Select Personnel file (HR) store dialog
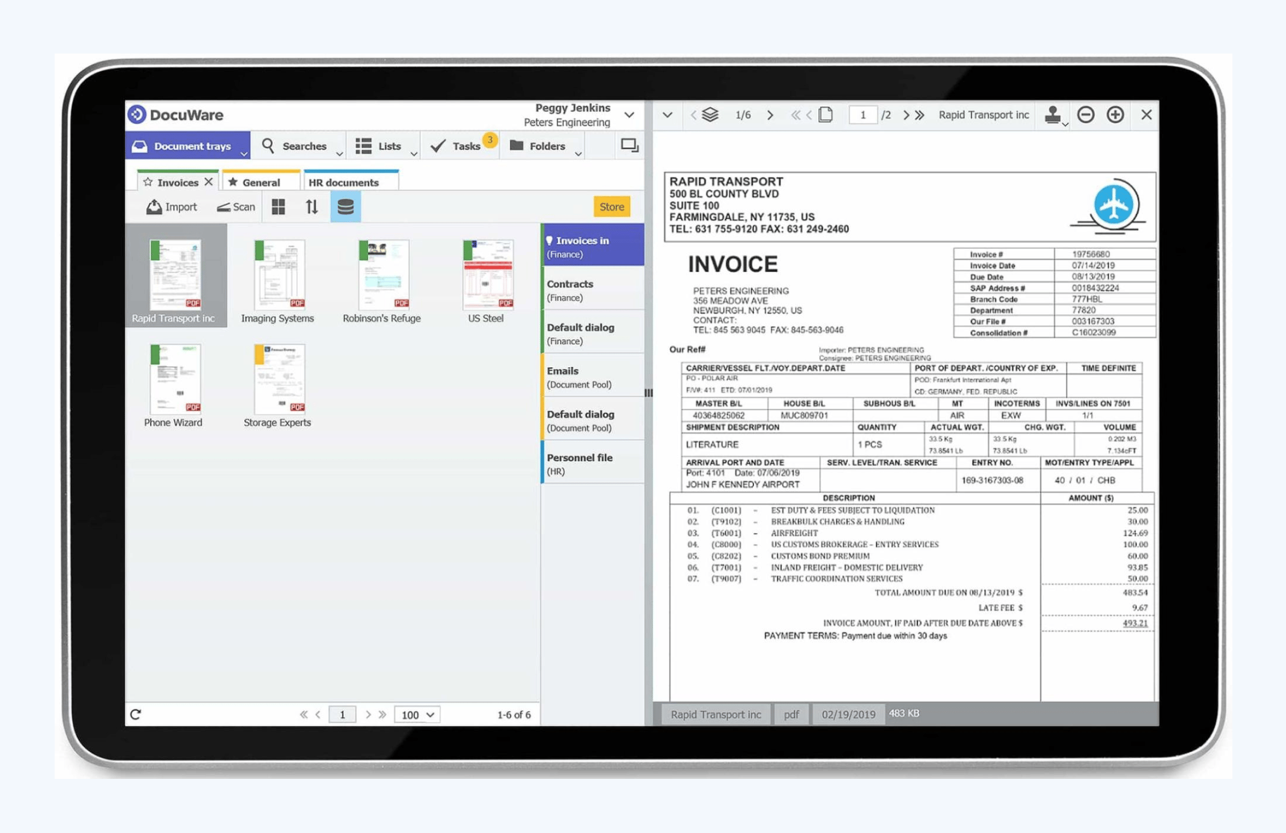 point(593,462)
